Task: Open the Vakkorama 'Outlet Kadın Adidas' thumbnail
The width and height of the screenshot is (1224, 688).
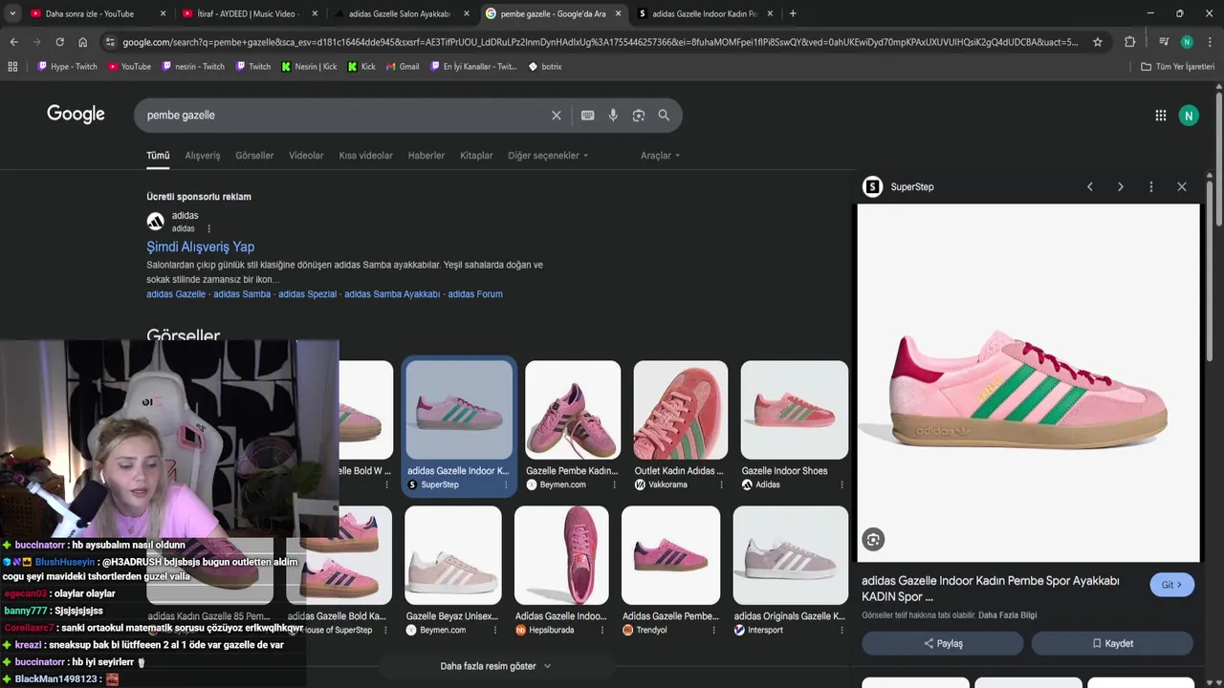Action: coord(680,410)
